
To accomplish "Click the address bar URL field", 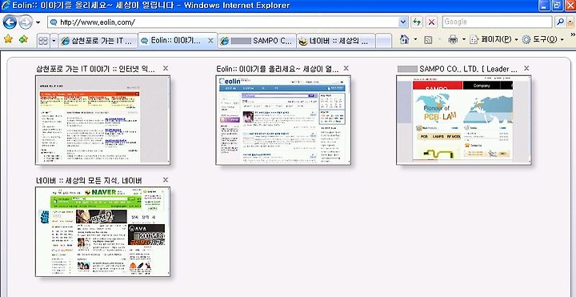I will 223,22.
